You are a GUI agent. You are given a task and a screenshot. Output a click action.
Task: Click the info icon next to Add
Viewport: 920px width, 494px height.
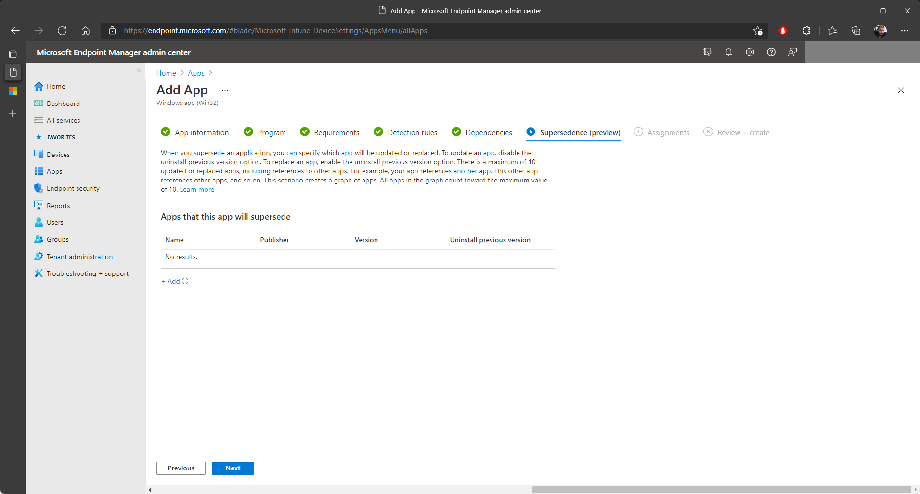coord(185,281)
